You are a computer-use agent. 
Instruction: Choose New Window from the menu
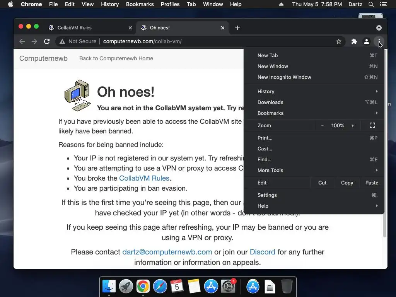pyautogui.click(x=314, y=67)
